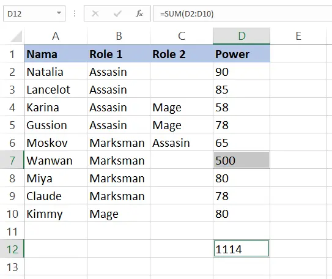
Task: Select Natalia's Assasin role cell
Action: click(119, 72)
